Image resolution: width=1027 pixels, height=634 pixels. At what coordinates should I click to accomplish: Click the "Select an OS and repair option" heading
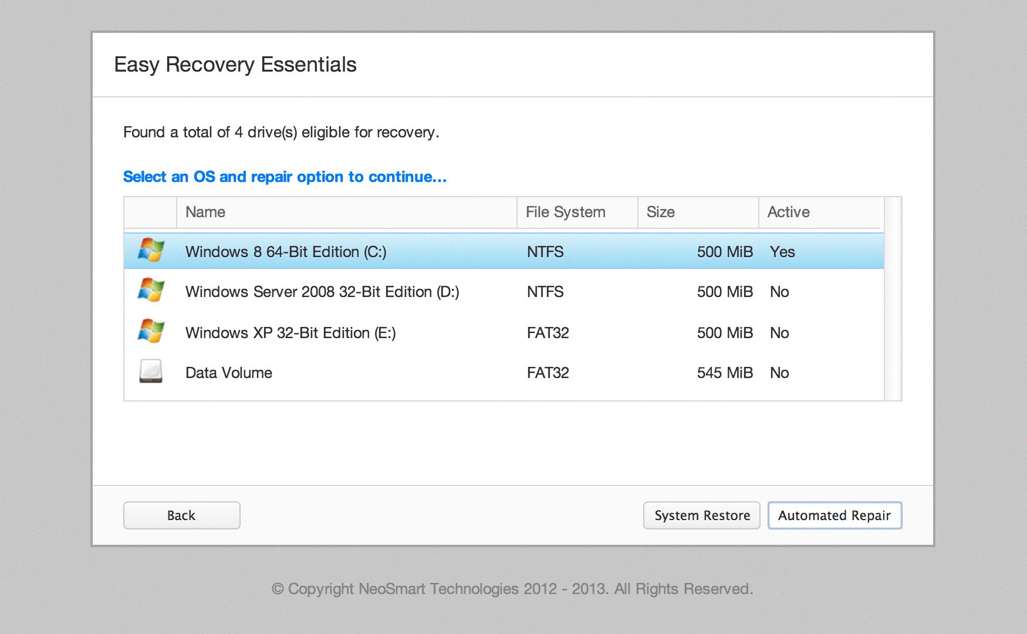pos(285,177)
